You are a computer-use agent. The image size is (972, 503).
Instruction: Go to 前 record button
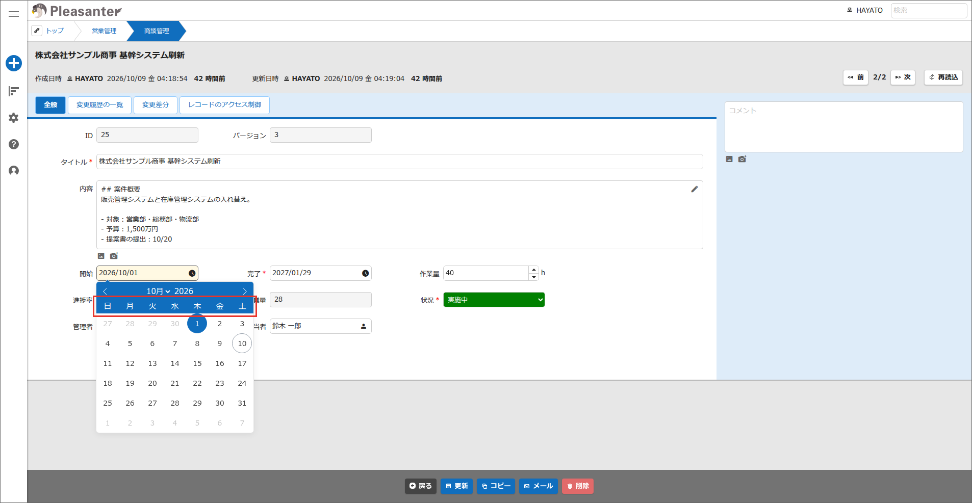pyautogui.click(x=856, y=77)
